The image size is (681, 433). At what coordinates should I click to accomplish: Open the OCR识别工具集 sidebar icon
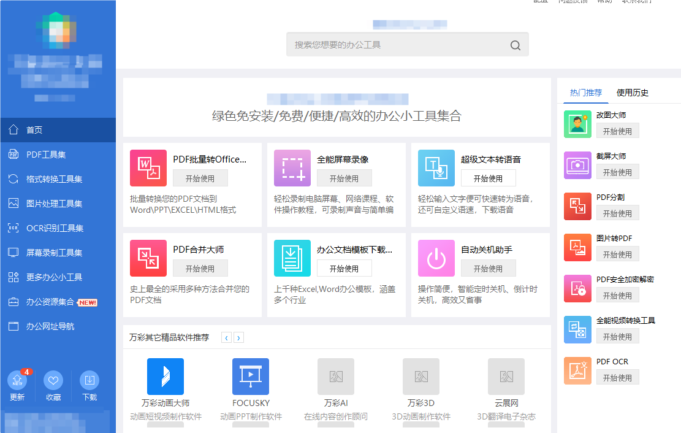pos(15,228)
